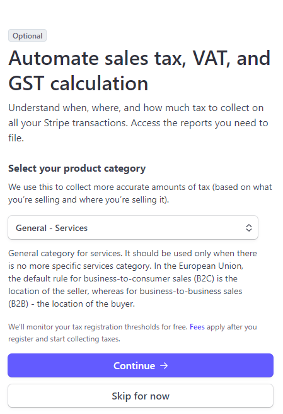
Task: Click the 'Stripe transactions' text in intro
Action: click(x=86, y=123)
